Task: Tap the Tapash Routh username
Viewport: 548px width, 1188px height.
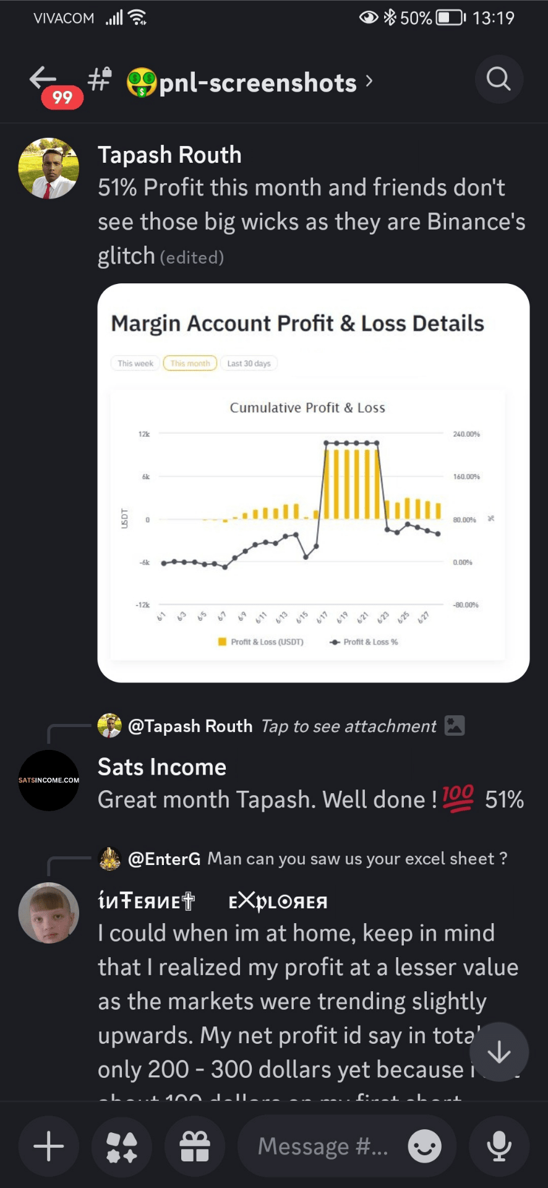Action: tap(169, 155)
